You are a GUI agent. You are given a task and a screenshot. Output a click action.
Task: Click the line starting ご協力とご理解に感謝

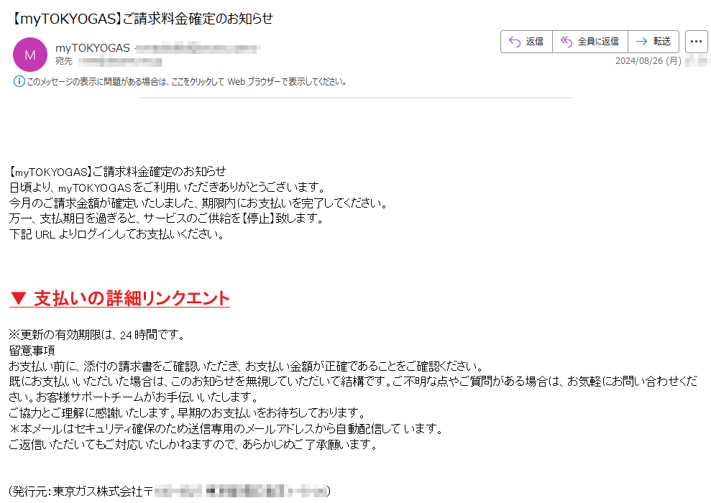click(187, 413)
